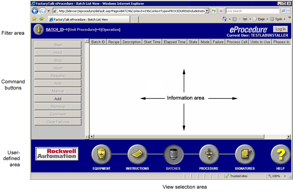This screenshot has height=193, width=293.
Task: Start Live Search with magnifier icon
Action: pos(283,11)
